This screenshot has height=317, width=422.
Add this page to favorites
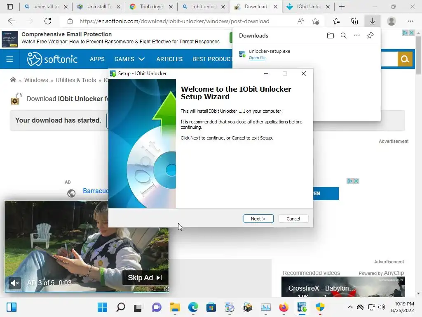click(315, 21)
